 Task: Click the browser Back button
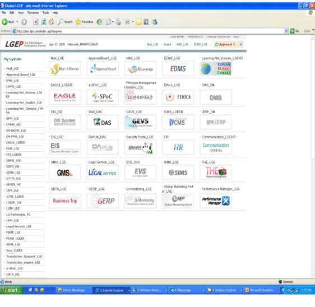click(x=8, y=22)
